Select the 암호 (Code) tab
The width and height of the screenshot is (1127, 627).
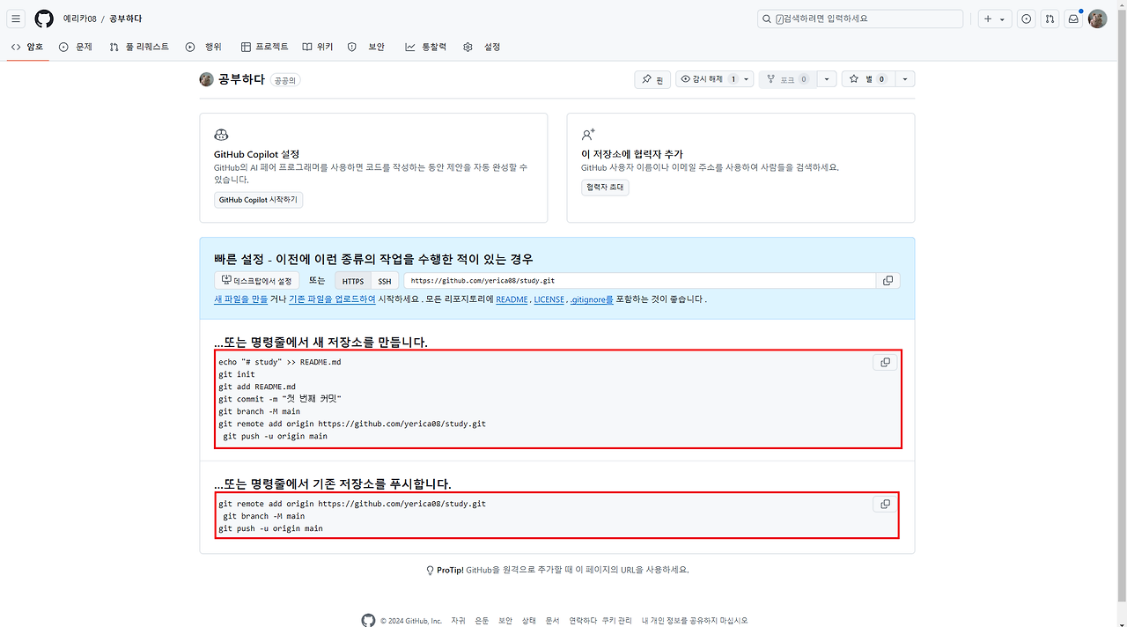27,47
